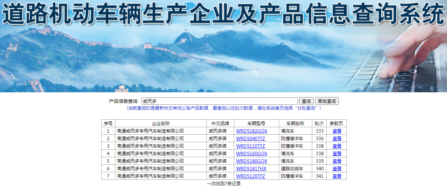Click the site title banner image
Image resolution: width=447 pixels, height=188 pixels.
click(223, 46)
